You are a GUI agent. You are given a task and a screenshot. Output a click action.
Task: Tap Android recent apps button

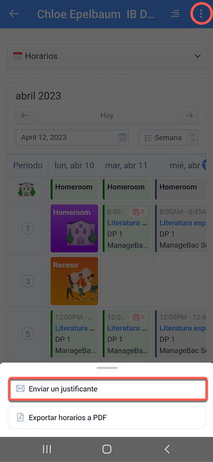coord(47,449)
